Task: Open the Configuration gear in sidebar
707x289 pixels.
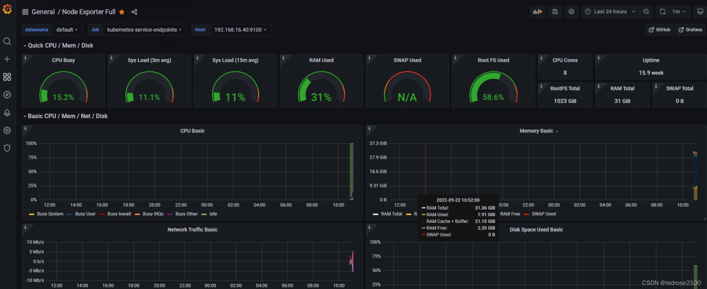Action: pos(7,131)
